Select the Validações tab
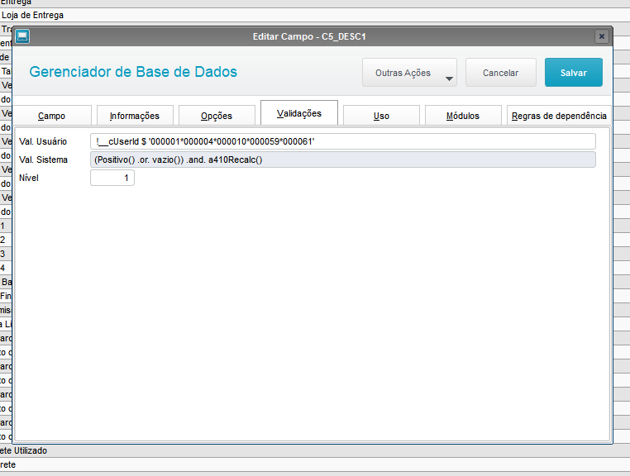 (299, 113)
